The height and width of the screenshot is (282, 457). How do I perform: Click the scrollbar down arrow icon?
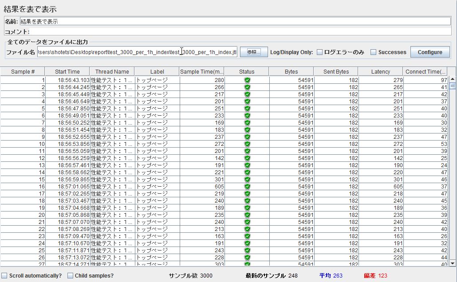pos(453,263)
